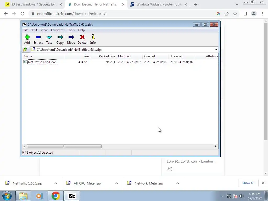Open Chrome profile avatar
268x201 pixels.
pyautogui.click(x=254, y=14)
